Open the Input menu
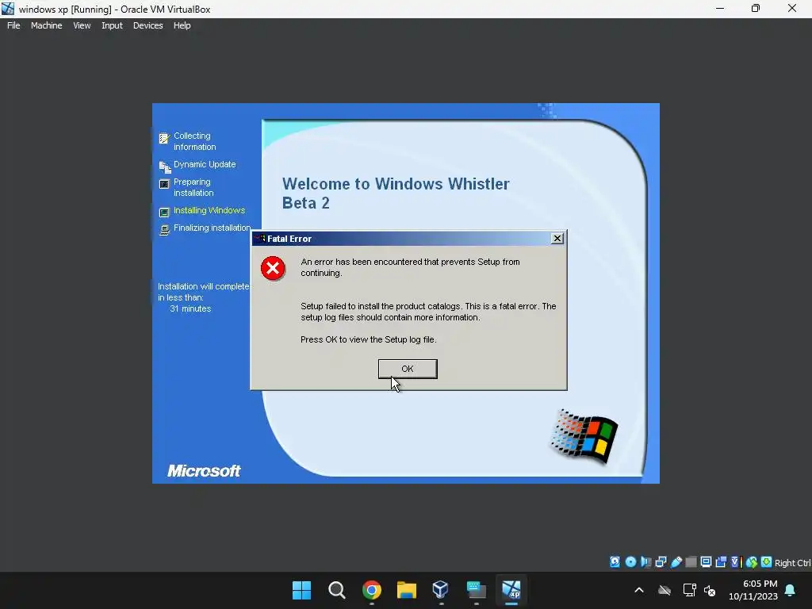Viewport: 812px width, 609px height. 112,25
